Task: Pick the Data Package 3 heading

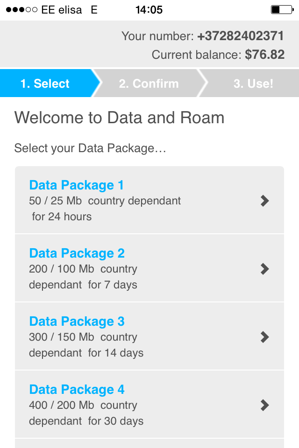Action: click(77, 321)
